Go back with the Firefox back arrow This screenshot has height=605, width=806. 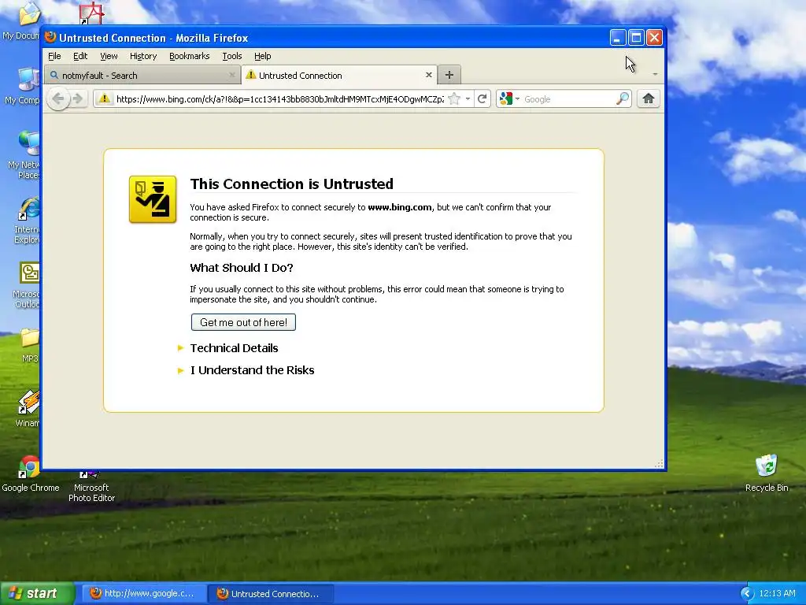pos(58,98)
